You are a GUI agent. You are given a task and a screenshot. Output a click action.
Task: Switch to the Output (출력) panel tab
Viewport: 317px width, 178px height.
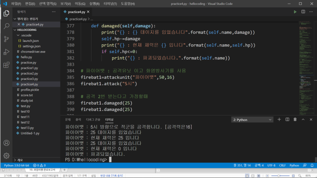[78, 120]
